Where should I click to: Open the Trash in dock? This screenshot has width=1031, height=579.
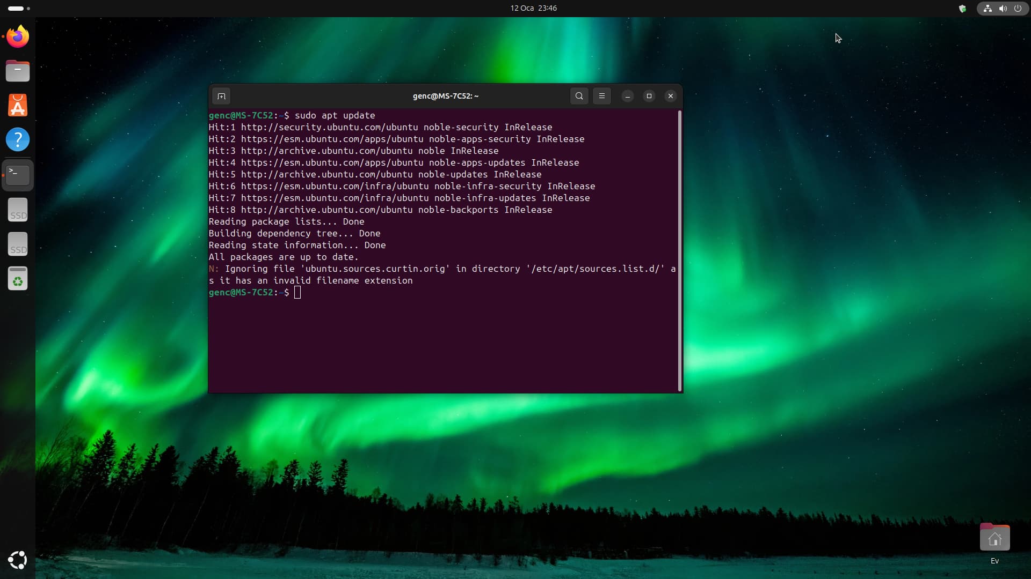tap(18, 279)
